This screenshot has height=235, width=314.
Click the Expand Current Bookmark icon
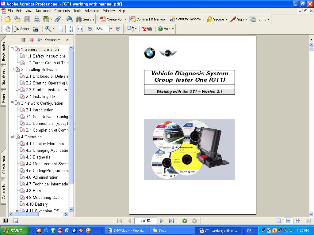point(40,40)
